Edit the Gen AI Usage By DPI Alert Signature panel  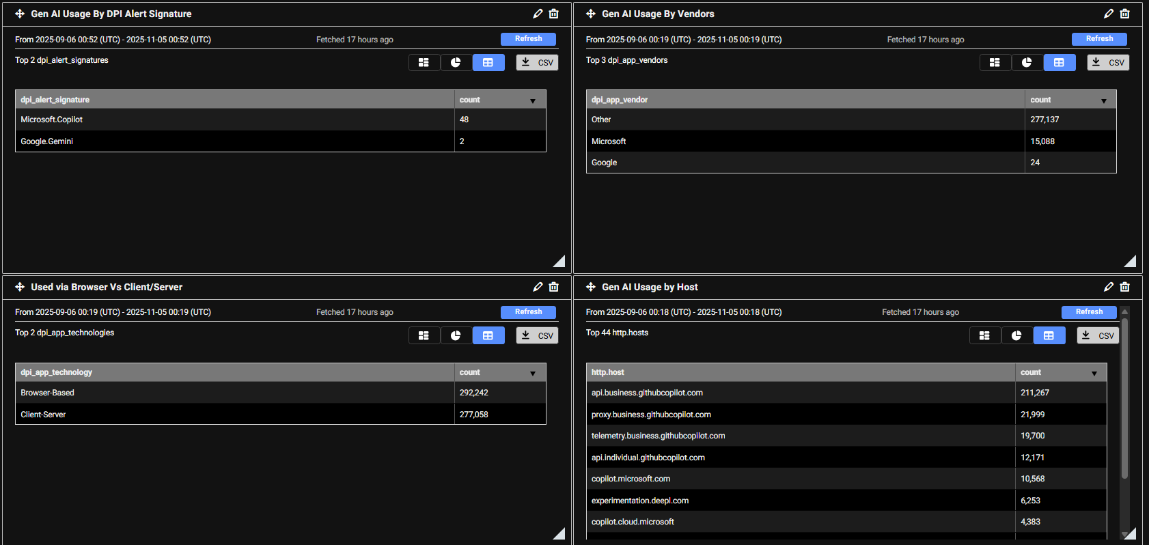(538, 14)
